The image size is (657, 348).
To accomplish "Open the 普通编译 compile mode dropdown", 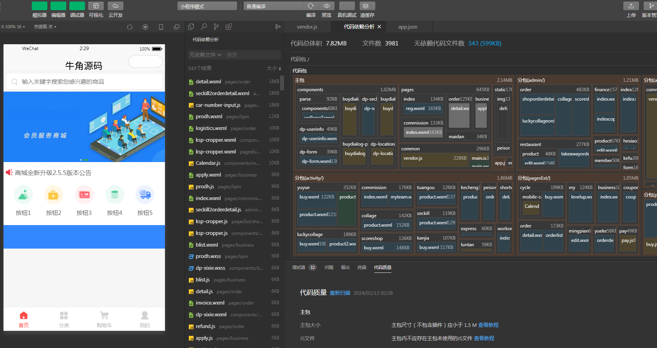I will (x=273, y=6).
